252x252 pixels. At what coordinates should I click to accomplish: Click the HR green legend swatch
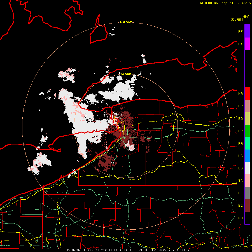click(x=247, y=131)
